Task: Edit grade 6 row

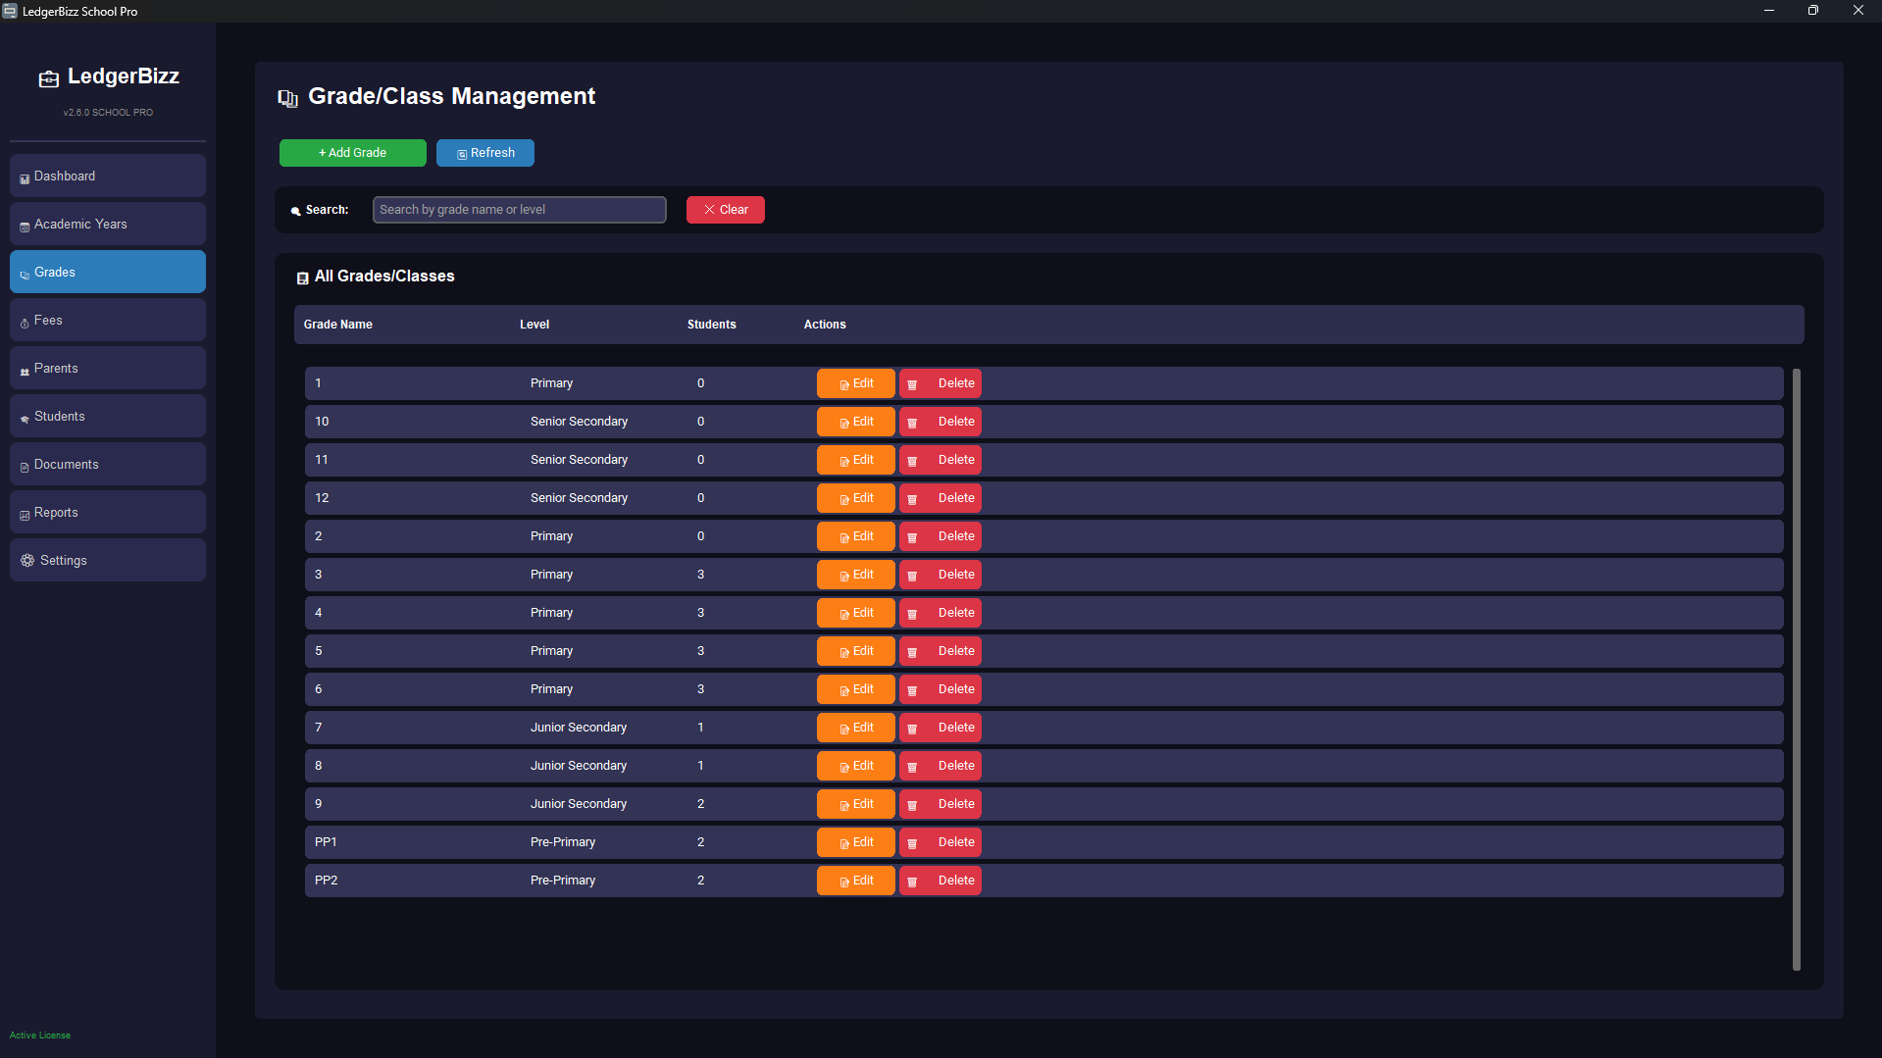Action: (856, 689)
